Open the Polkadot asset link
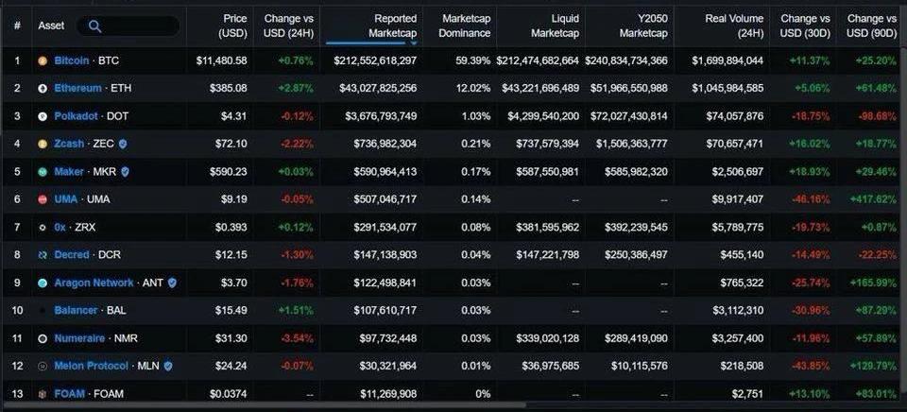This screenshot has width=907, height=412. pos(76,116)
